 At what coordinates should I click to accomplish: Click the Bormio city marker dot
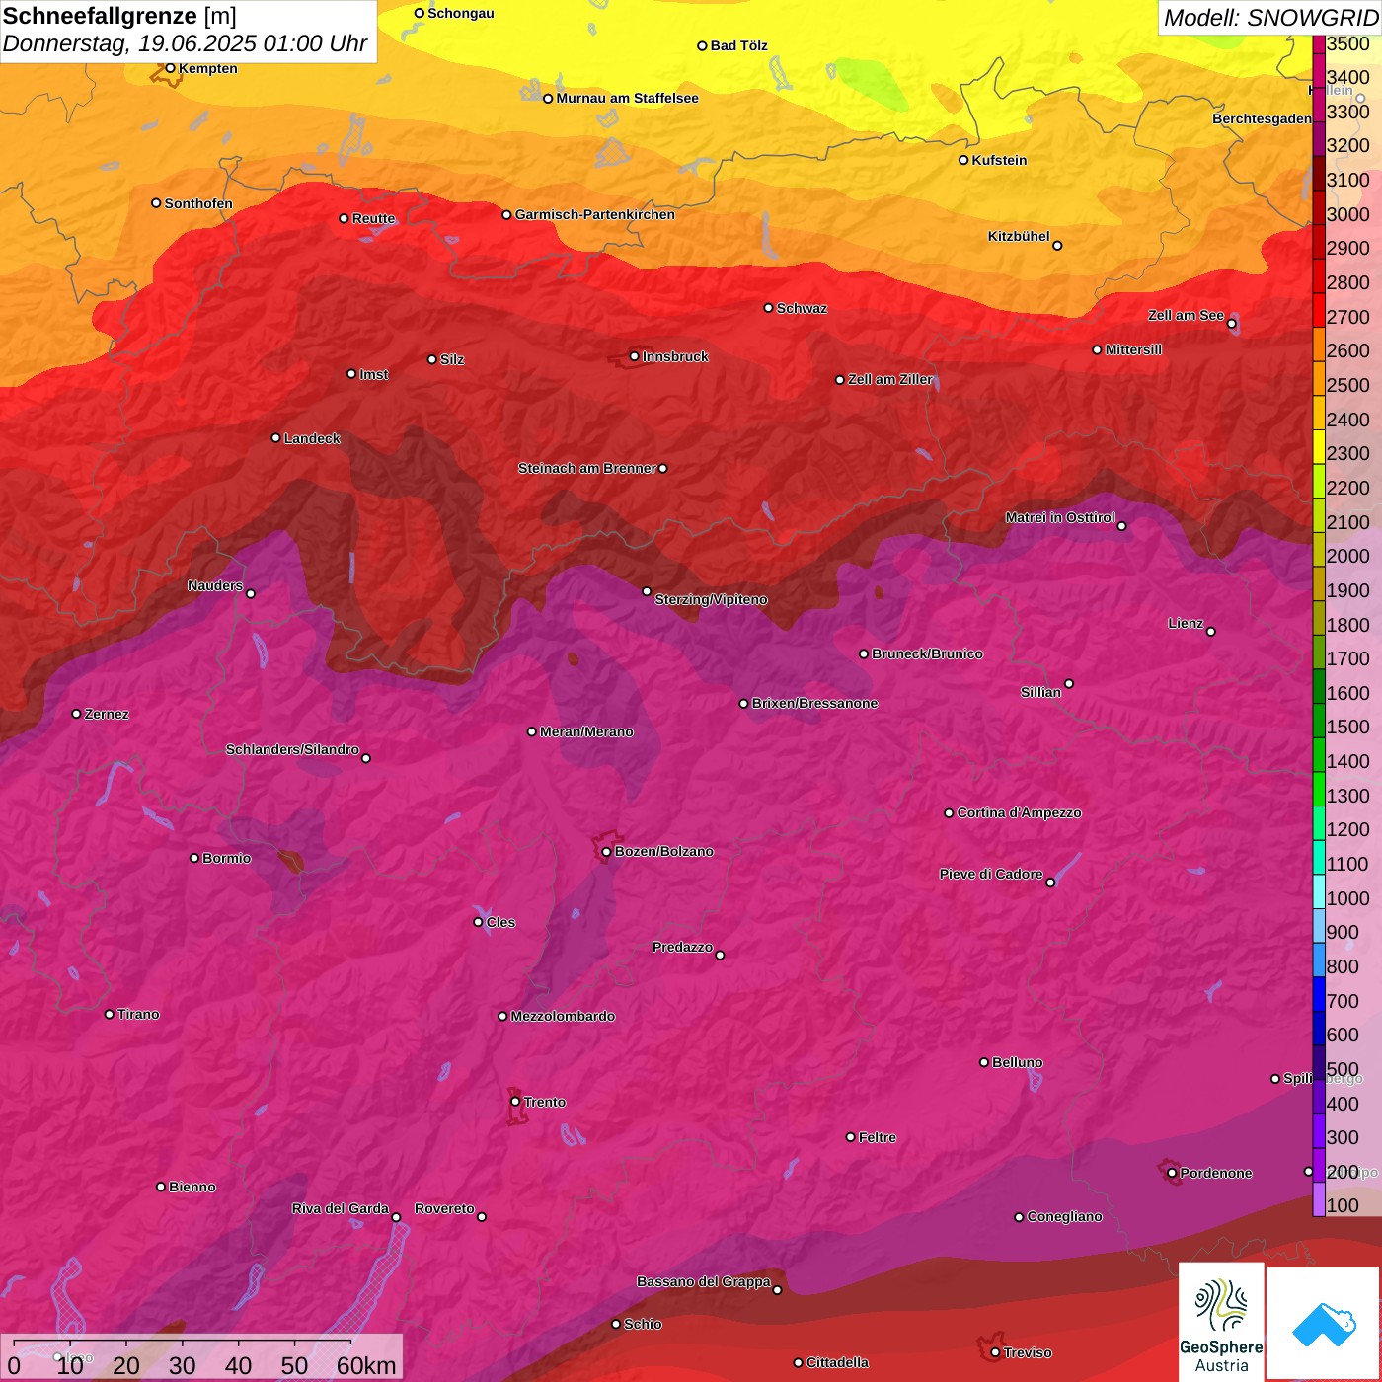click(194, 858)
